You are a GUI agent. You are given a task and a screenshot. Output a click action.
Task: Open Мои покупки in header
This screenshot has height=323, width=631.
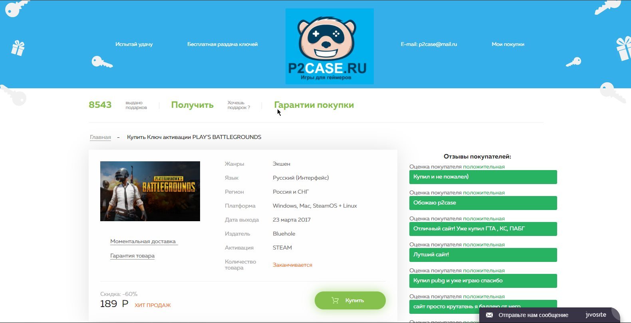(x=508, y=44)
